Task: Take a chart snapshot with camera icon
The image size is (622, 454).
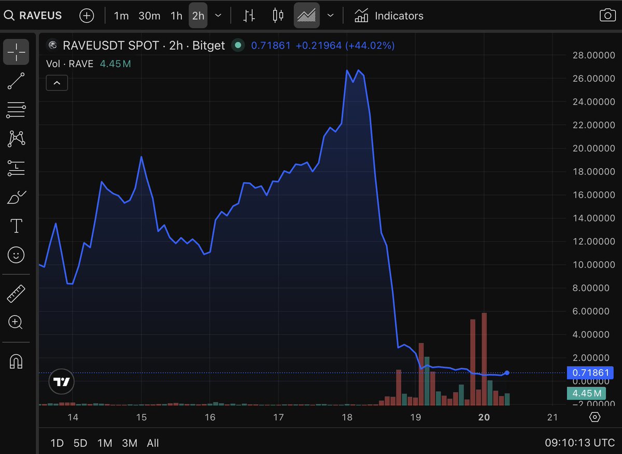Action: 607,16
